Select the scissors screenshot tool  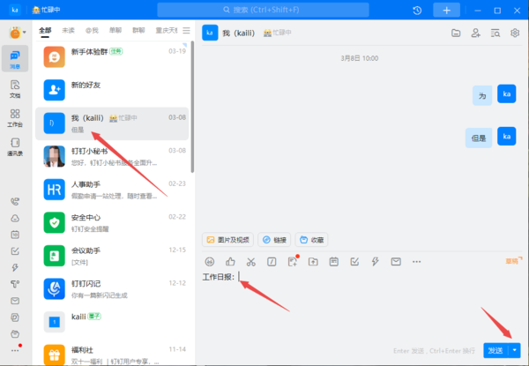[251, 262]
